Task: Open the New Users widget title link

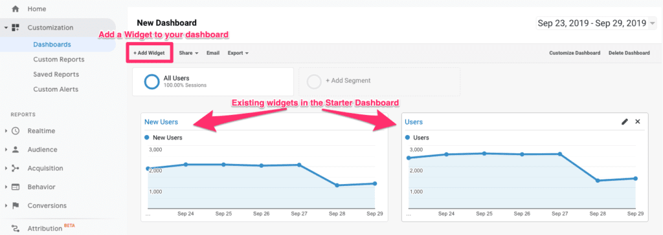Action: tap(161, 122)
